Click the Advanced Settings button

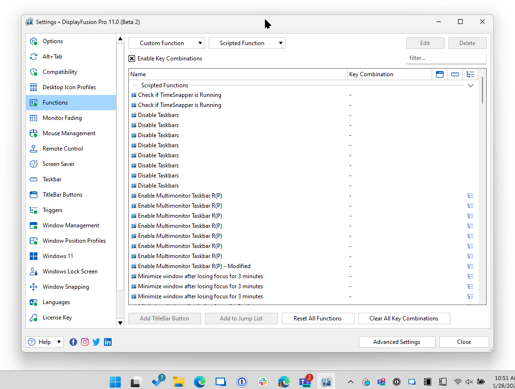397,342
